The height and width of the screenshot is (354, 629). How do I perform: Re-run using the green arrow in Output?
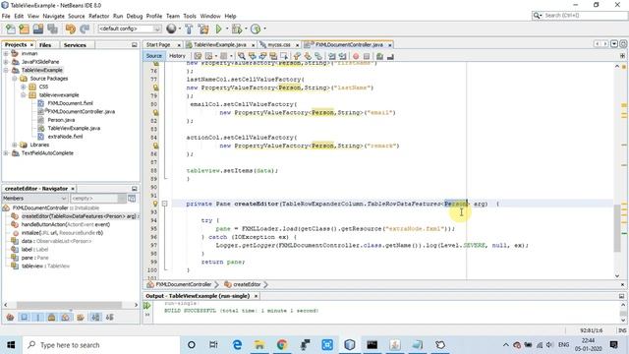coord(146,306)
